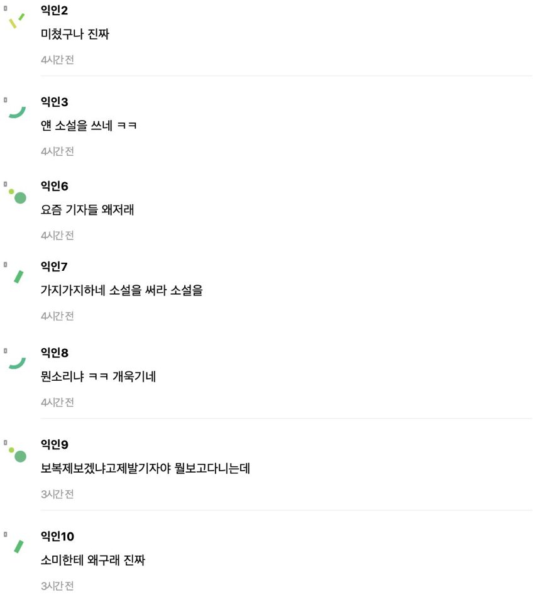Viewport: 533px width, 597px height.
Task: Click the comment "뭔소리냐 ㅋㅋ 개욱기네"
Action: (98, 376)
